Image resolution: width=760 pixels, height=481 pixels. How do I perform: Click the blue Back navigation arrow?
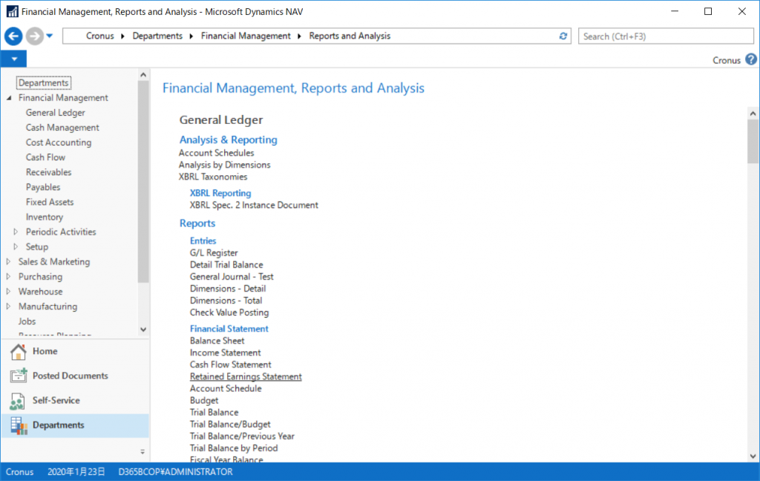(13, 36)
